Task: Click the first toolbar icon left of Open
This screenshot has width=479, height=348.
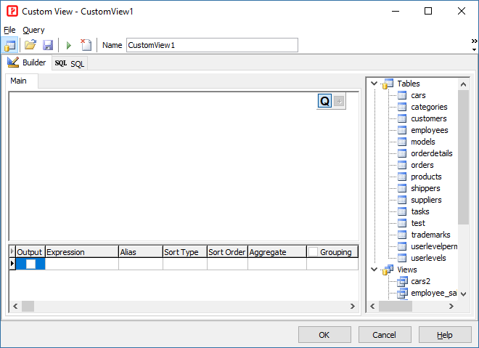Action: (10, 45)
